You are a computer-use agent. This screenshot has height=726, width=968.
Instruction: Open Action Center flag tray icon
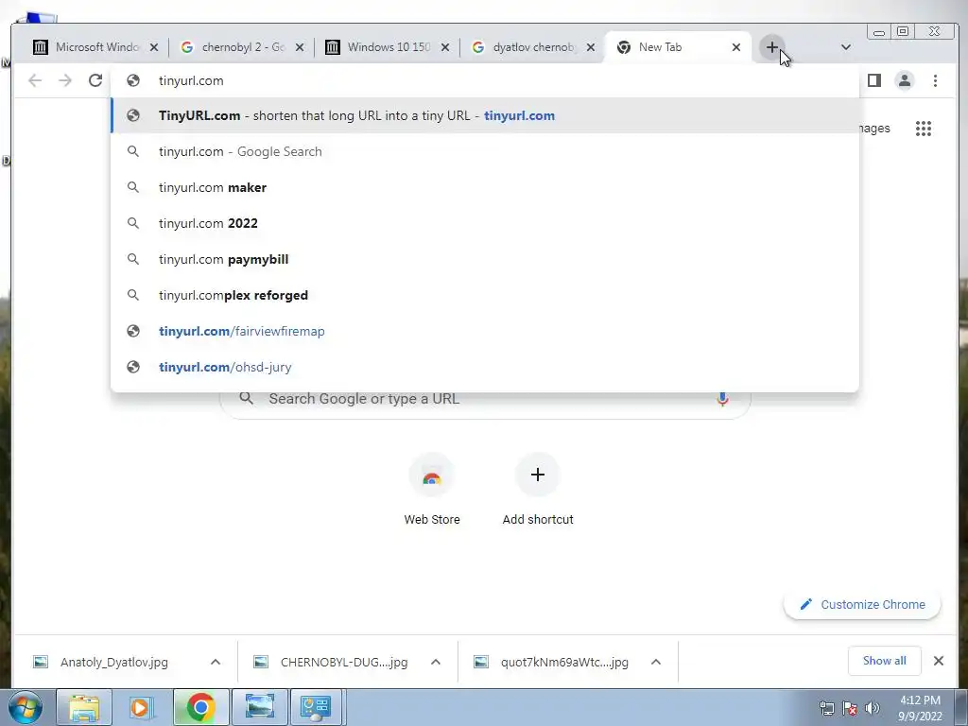(850, 708)
